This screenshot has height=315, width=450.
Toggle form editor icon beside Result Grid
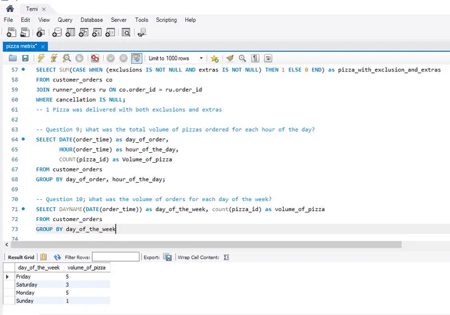[43, 257]
